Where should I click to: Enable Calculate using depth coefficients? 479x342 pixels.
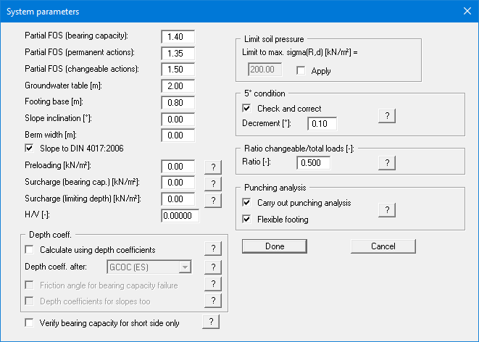30,250
